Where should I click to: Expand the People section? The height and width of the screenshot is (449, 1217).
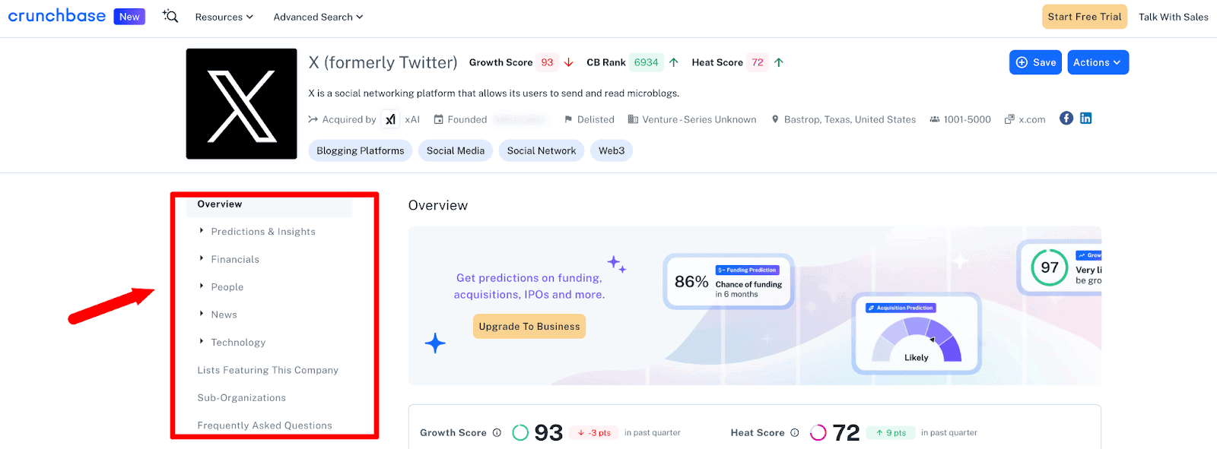tap(227, 287)
